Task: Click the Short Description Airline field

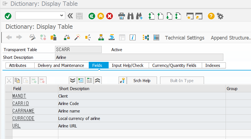Action: pyautogui.click(x=139, y=57)
